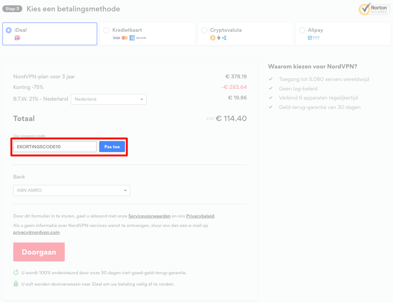This screenshot has width=393, height=303.
Task: Click the total amount € 114.40
Action: [231, 118]
